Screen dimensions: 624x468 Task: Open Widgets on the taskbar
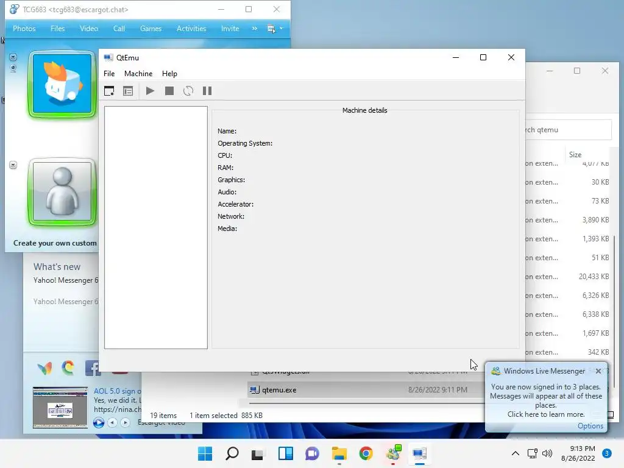point(285,453)
